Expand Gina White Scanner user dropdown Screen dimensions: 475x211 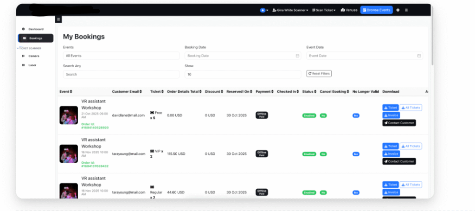(290, 10)
